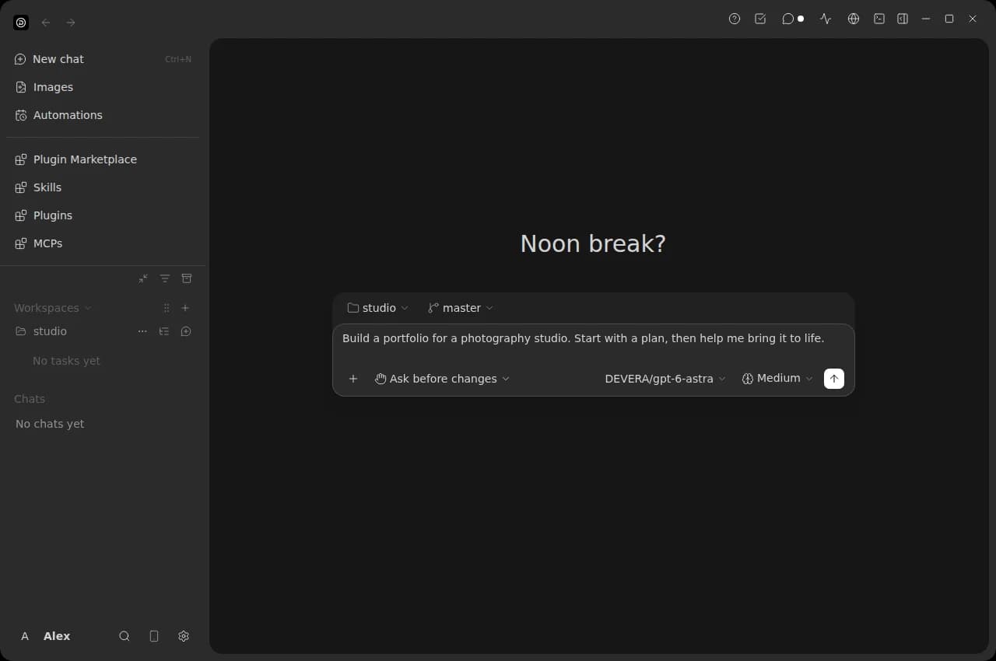Go back with the left arrow
996x661 pixels.
click(46, 23)
